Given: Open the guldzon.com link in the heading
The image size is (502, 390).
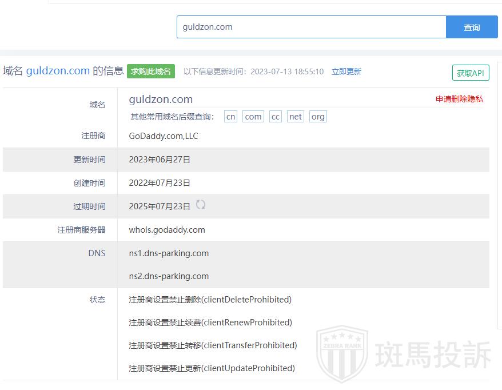Looking at the screenshot, I should tap(58, 70).
